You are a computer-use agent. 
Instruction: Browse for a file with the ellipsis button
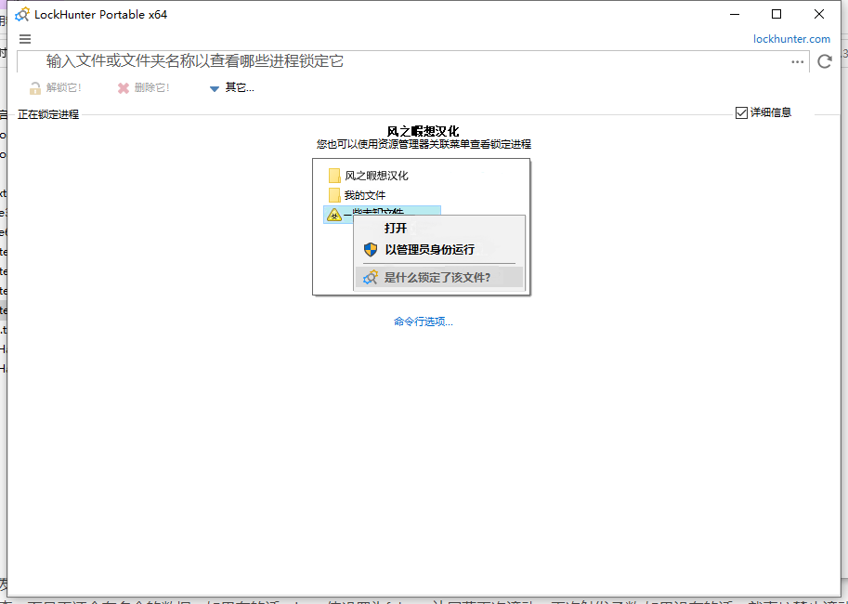click(797, 61)
